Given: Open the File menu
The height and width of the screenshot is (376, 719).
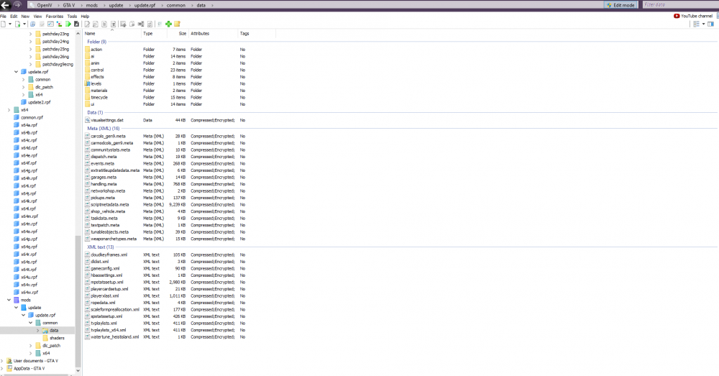Looking at the screenshot, I should [x=3, y=16].
